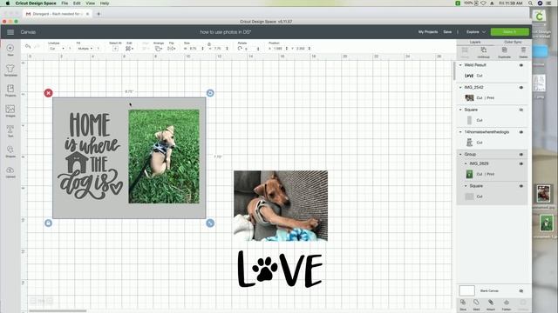The height and width of the screenshot is (313, 558).
Task: Click the linetype color swatch
Action: click(x=70, y=49)
